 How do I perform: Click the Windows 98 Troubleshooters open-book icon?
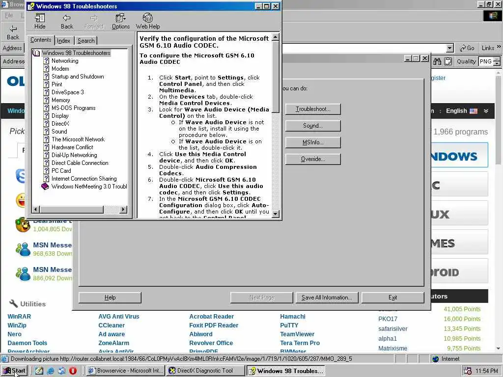point(36,53)
